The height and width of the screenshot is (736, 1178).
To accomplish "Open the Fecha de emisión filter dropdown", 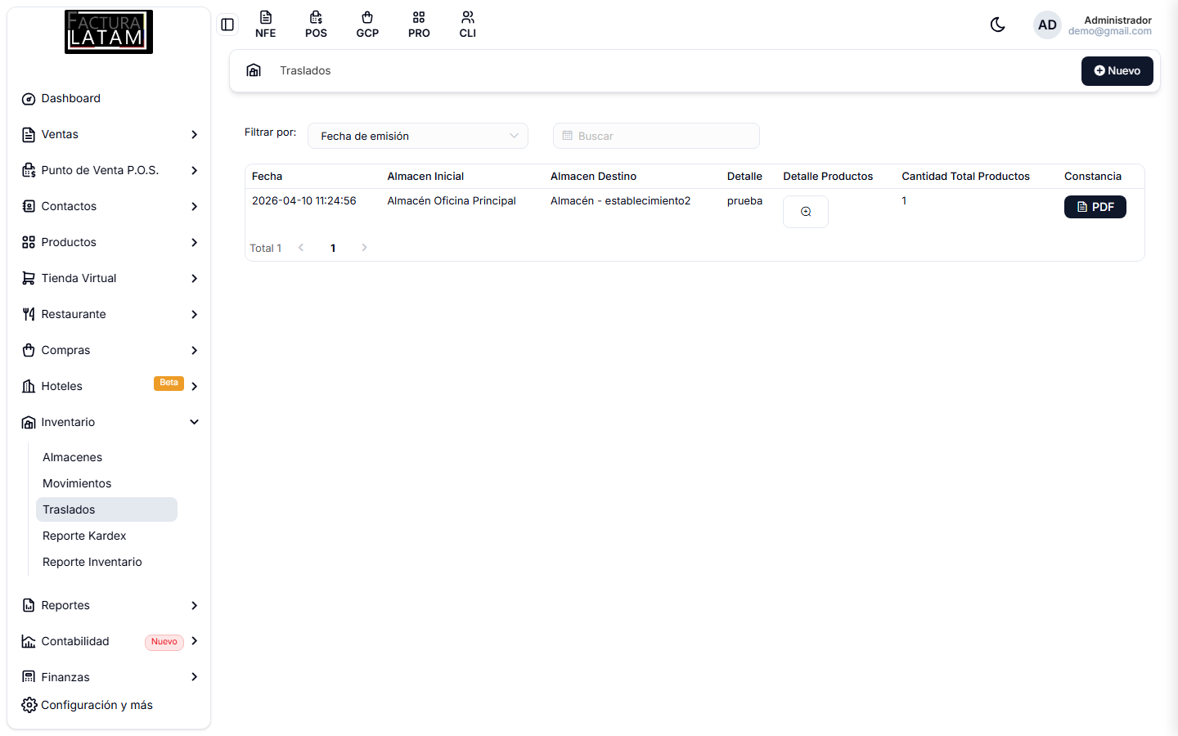I will tap(418, 136).
